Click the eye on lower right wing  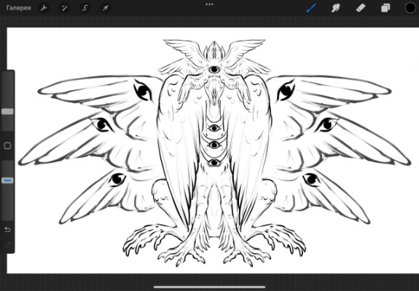(x=311, y=179)
